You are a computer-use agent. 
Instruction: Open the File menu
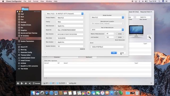[x=25, y=1]
